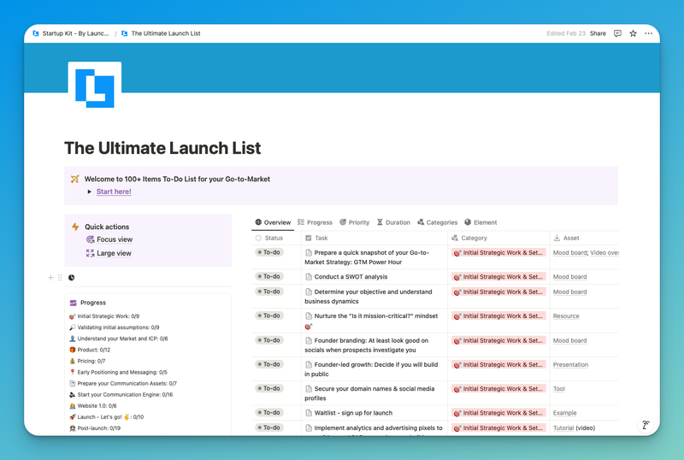Open category tag of Waitlist row
This screenshot has width=684, height=460.
point(498,413)
